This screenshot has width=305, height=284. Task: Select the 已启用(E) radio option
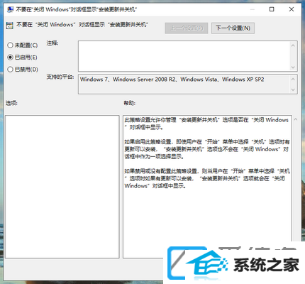[x=22, y=58]
